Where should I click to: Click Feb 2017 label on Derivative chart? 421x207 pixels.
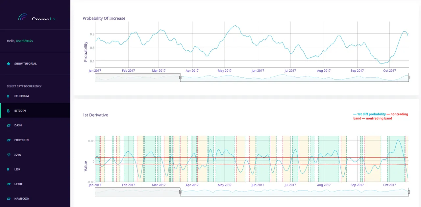click(x=129, y=185)
